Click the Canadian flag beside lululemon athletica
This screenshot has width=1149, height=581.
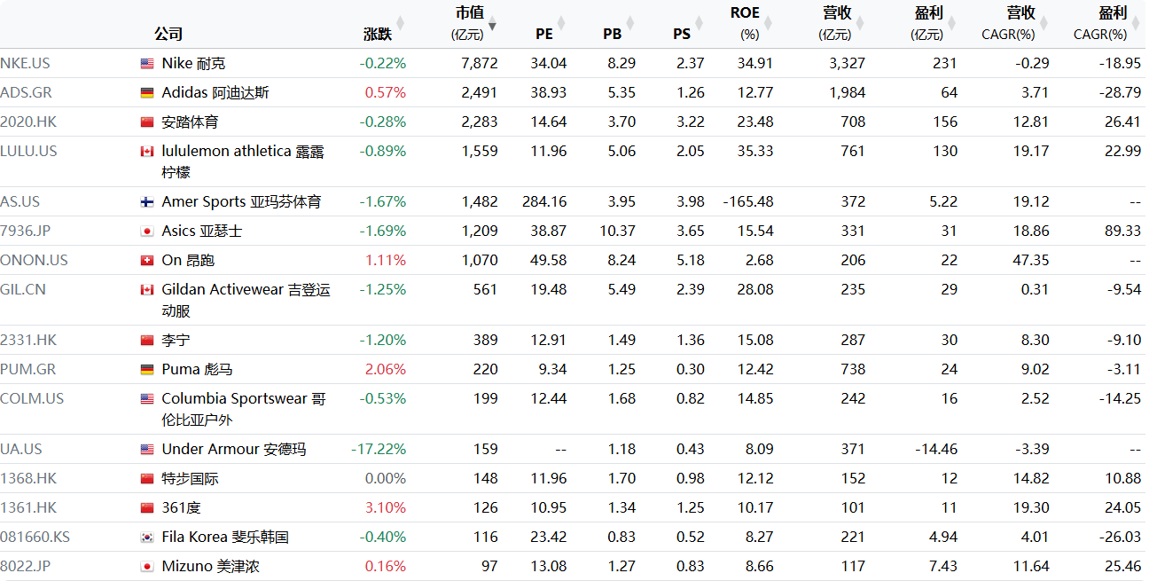147,152
